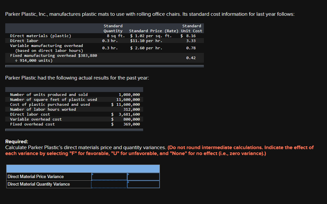Screen dimensions: 327x204
Task: Click the 'Variable overhead cost' label
Action: click(x=36, y=119)
